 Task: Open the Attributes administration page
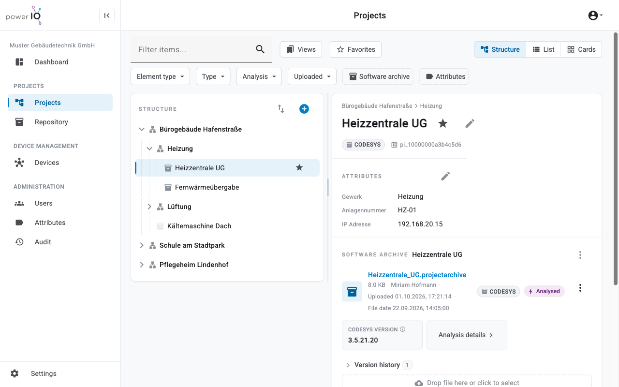tap(60, 223)
